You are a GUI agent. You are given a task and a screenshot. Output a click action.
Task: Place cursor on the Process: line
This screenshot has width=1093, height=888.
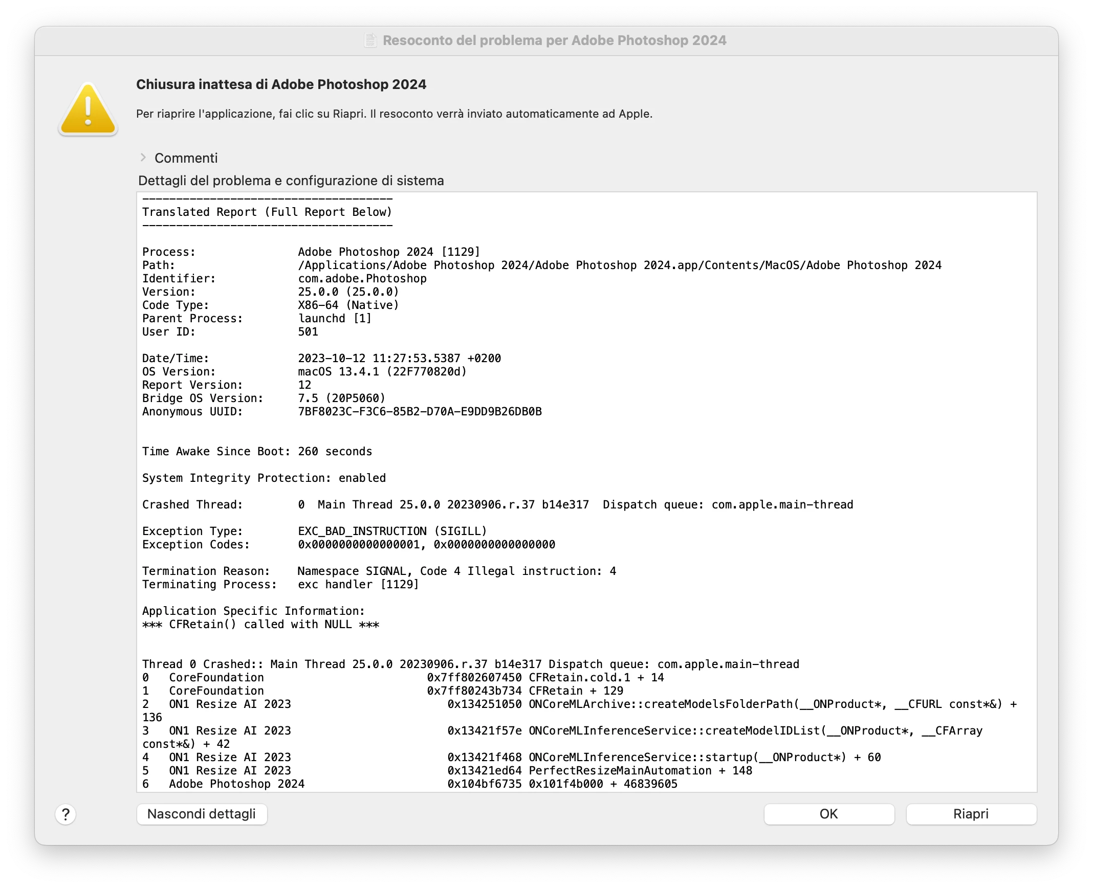point(311,252)
